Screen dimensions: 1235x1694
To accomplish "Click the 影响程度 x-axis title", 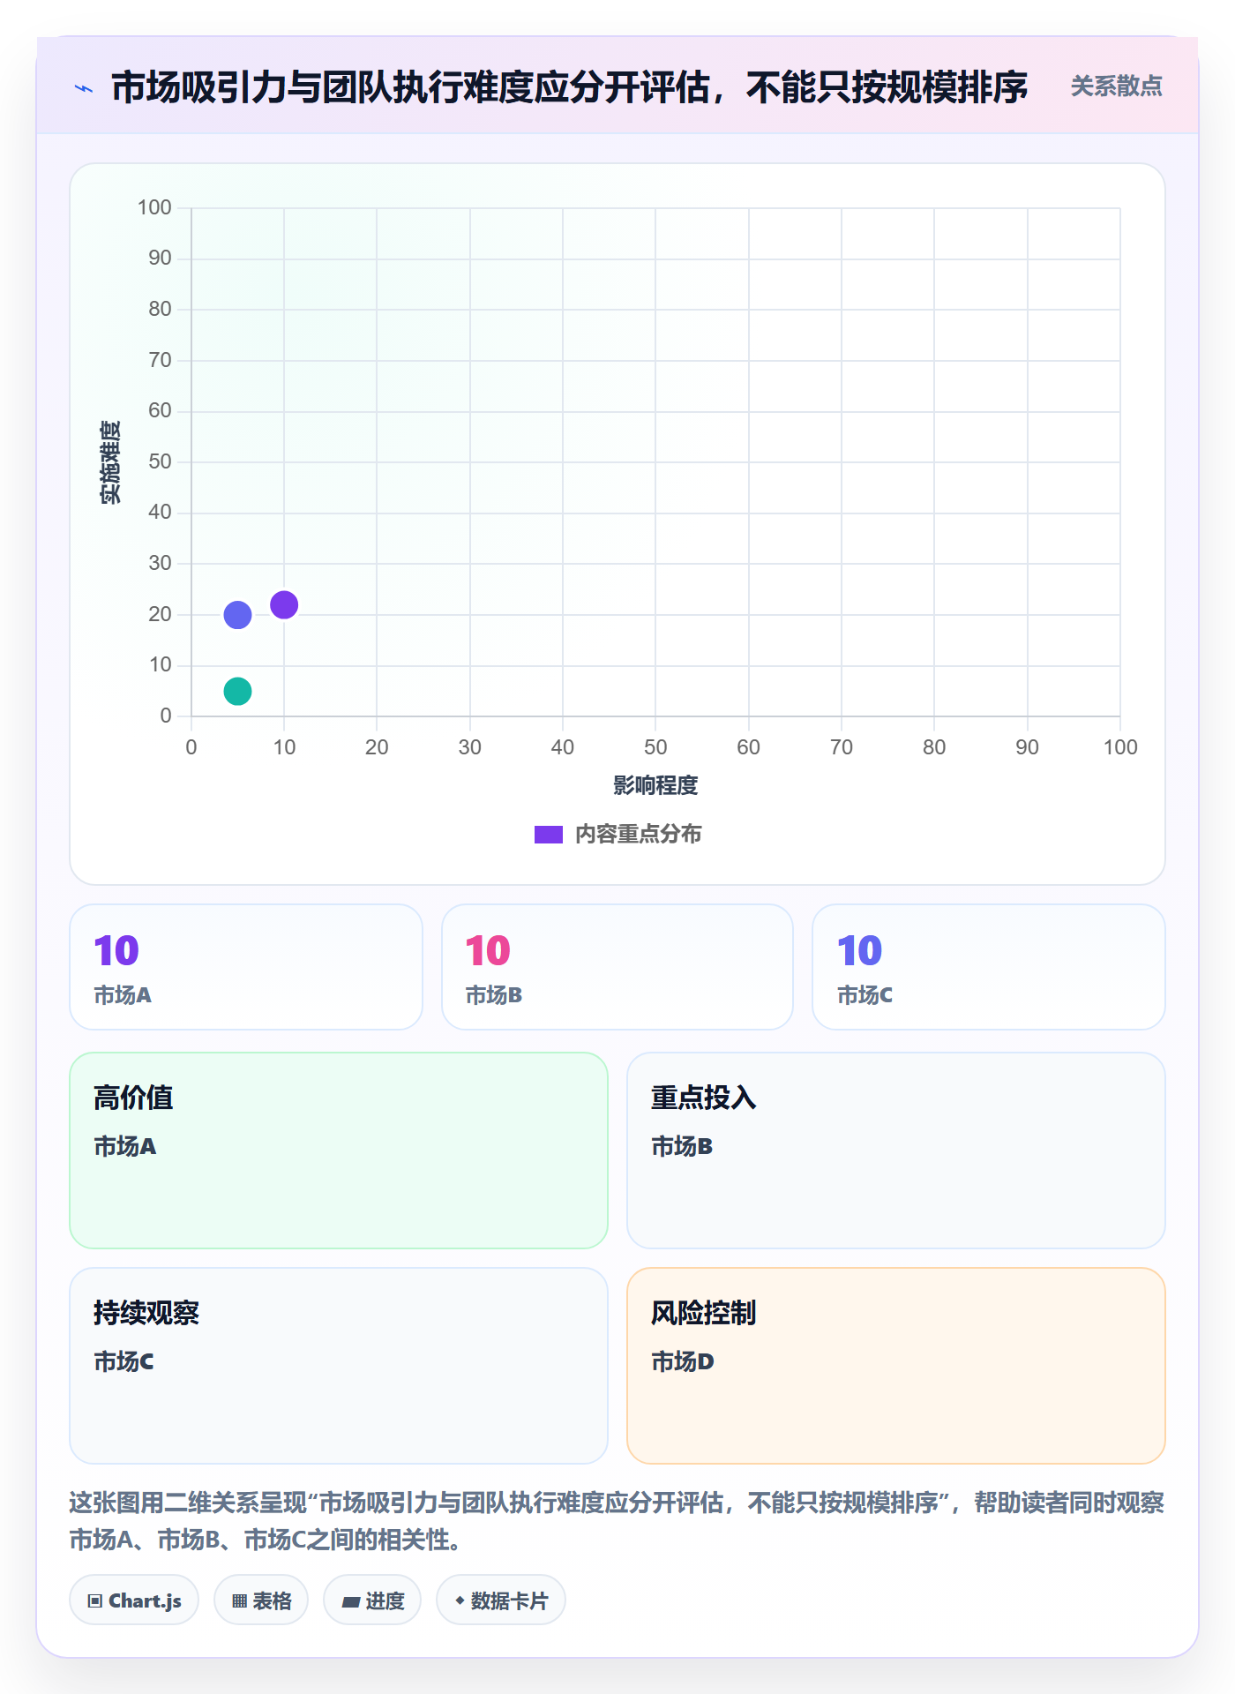I will point(655,785).
